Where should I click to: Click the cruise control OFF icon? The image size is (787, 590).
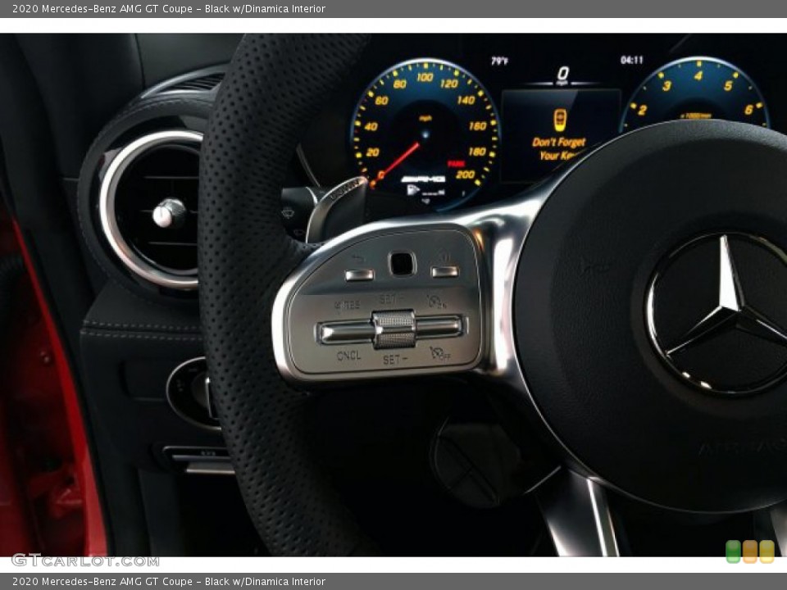click(440, 354)
